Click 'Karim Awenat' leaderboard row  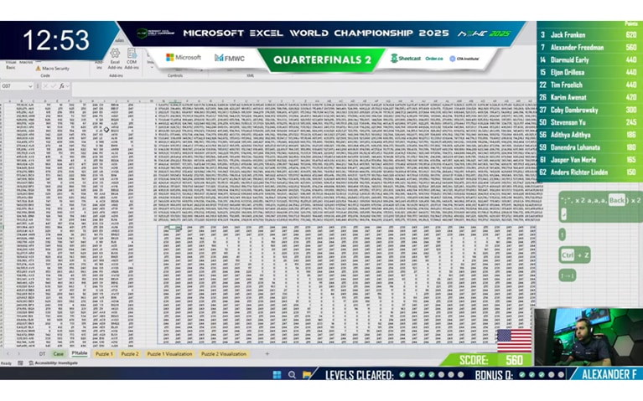coord(589,97)
